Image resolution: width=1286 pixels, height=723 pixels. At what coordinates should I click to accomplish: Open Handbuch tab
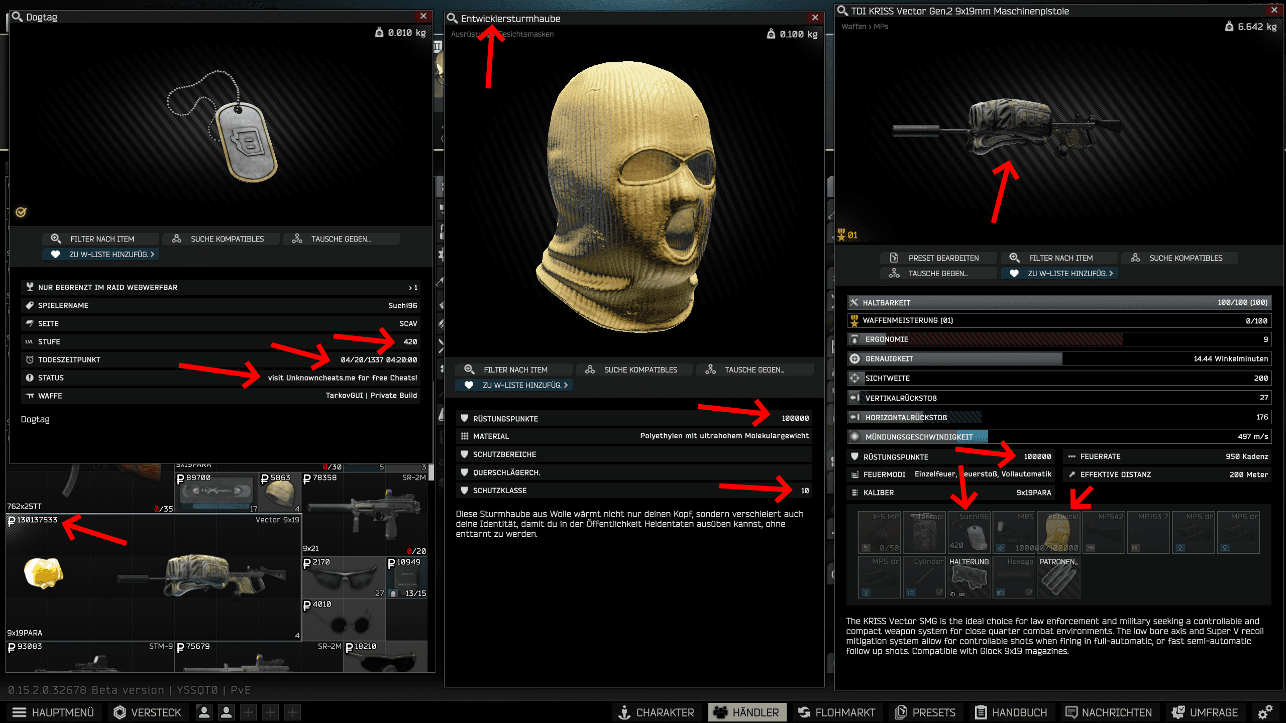click(1011, 712)
